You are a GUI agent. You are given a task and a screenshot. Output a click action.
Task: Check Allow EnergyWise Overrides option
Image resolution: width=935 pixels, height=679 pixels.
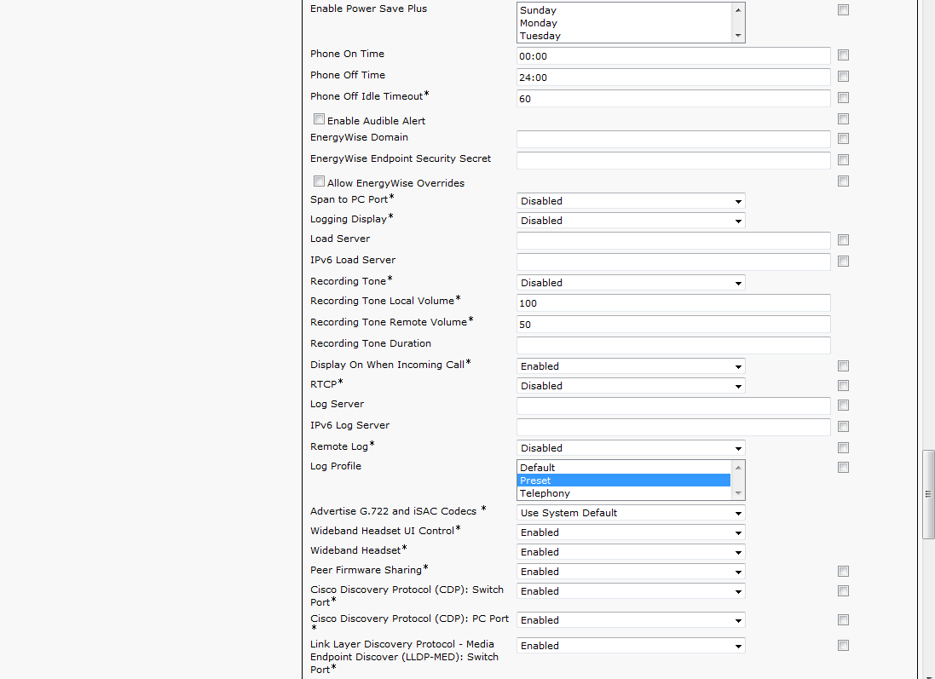[319, 181]
